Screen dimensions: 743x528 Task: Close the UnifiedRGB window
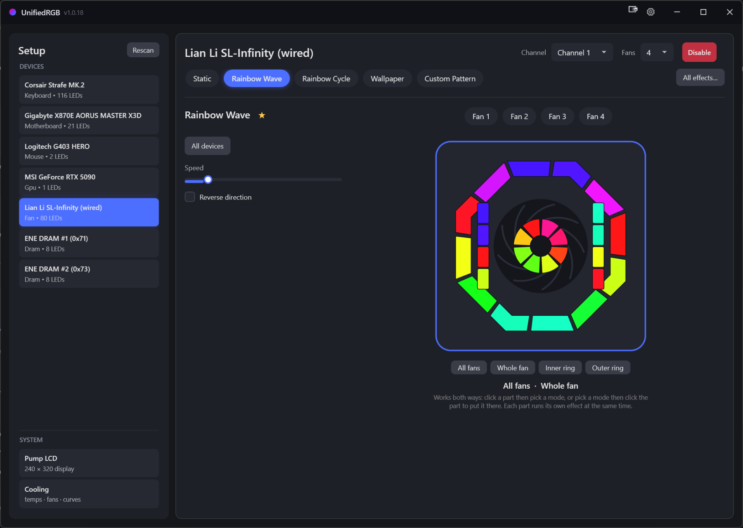[730, 12]
